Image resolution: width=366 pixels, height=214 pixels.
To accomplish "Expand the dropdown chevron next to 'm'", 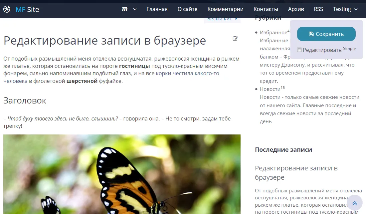I will pos(135,9).
